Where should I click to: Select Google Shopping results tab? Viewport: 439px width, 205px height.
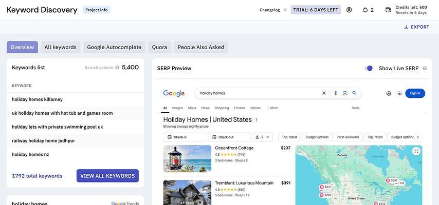click(222, 108)
